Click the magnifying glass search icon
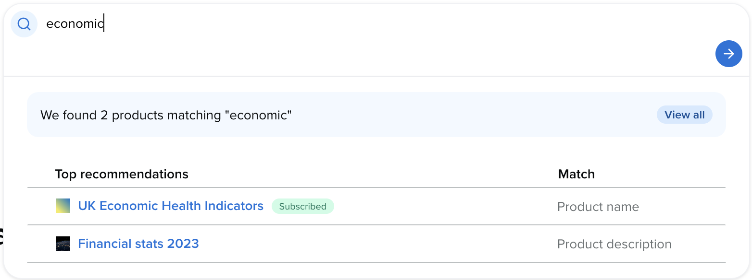The height and width of the screenshot is (280, 752). (x=24, y=24)
